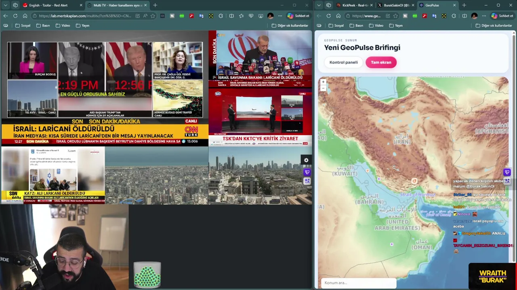Go back in the Multi TV window

6,16
